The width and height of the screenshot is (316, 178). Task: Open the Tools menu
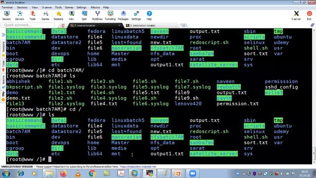click(x=58, y=7)
